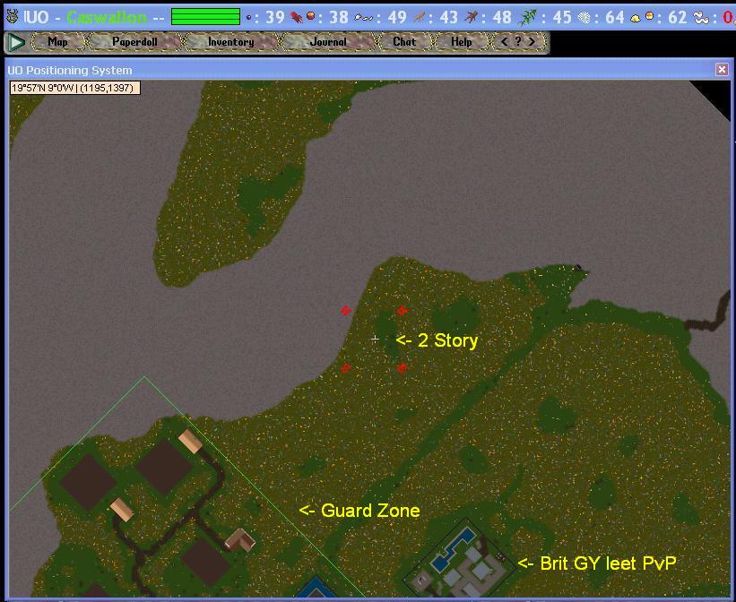The image size is (736, 602).
Task: Click the ginseng reagent icon
Action: [420, 17]
